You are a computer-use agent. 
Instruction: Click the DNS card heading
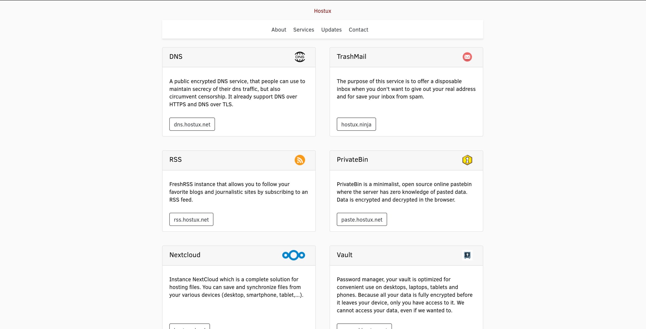176,57
